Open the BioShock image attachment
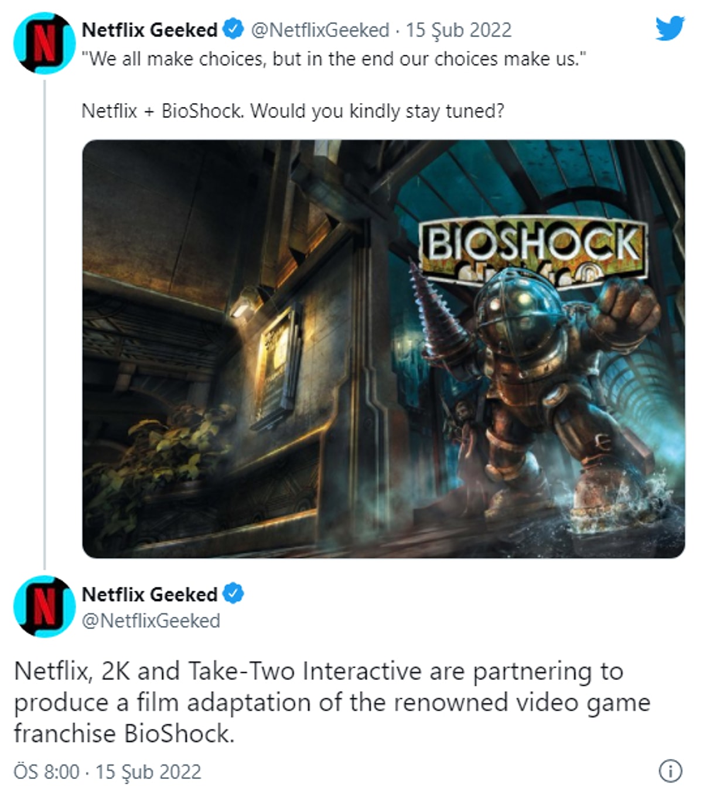This screenshot has height=786, width=703. [x=383, y=348]
